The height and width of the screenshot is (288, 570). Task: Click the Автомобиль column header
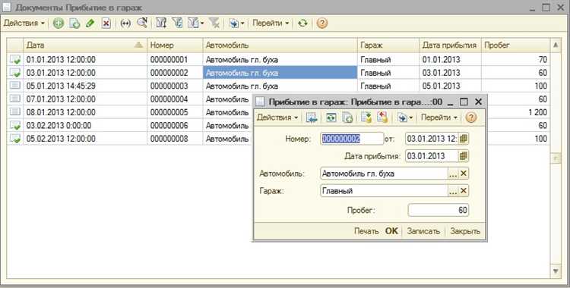point(280,45)
